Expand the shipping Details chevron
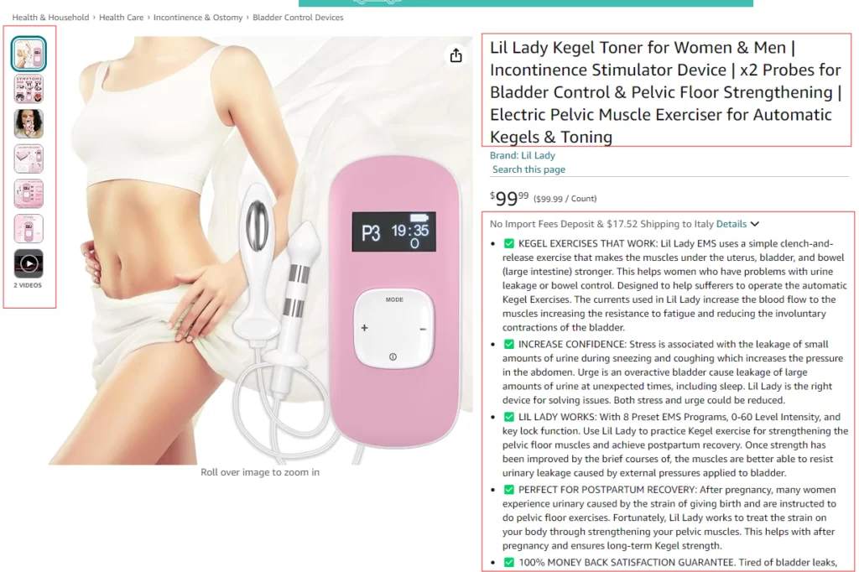The image size is (859, 572). coord(755,224)
